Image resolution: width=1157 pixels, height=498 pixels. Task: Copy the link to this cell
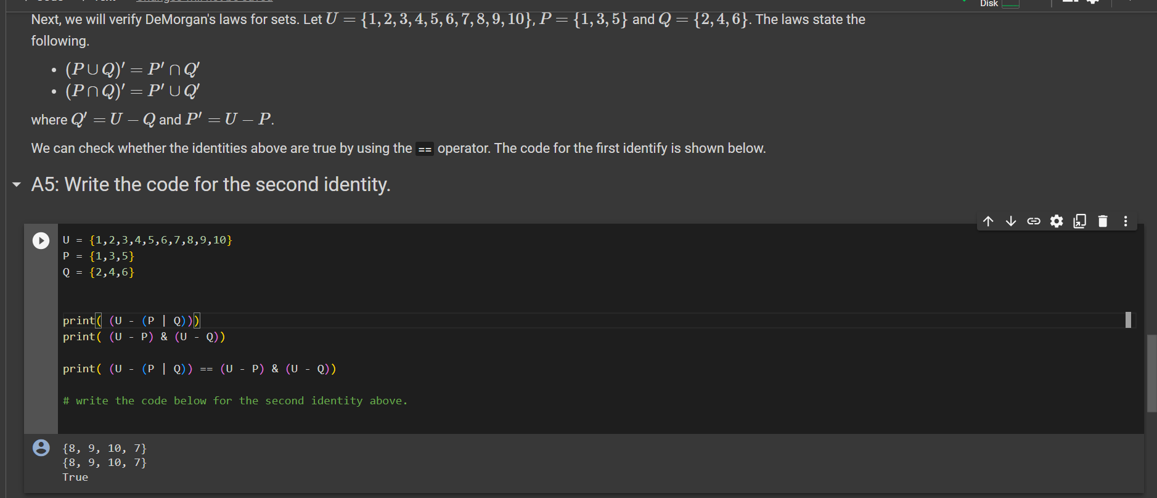point(1033,221)
